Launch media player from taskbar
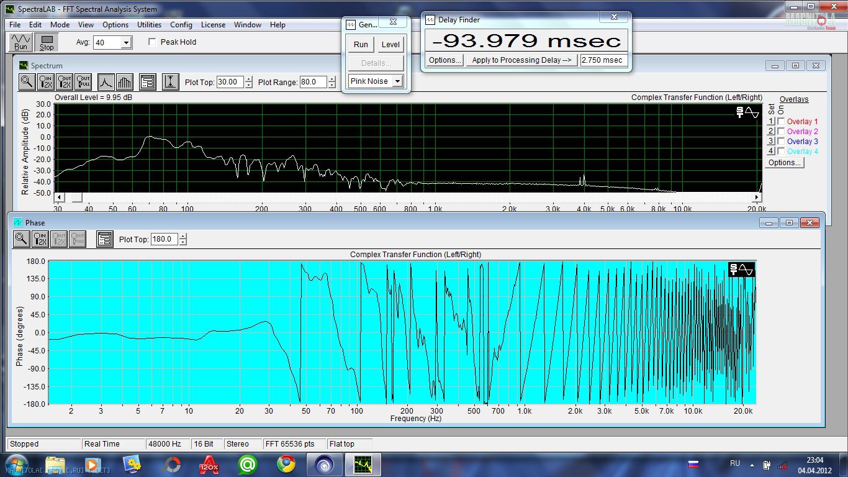The height and width of the screenshot is (477, 848). [92, 465]
